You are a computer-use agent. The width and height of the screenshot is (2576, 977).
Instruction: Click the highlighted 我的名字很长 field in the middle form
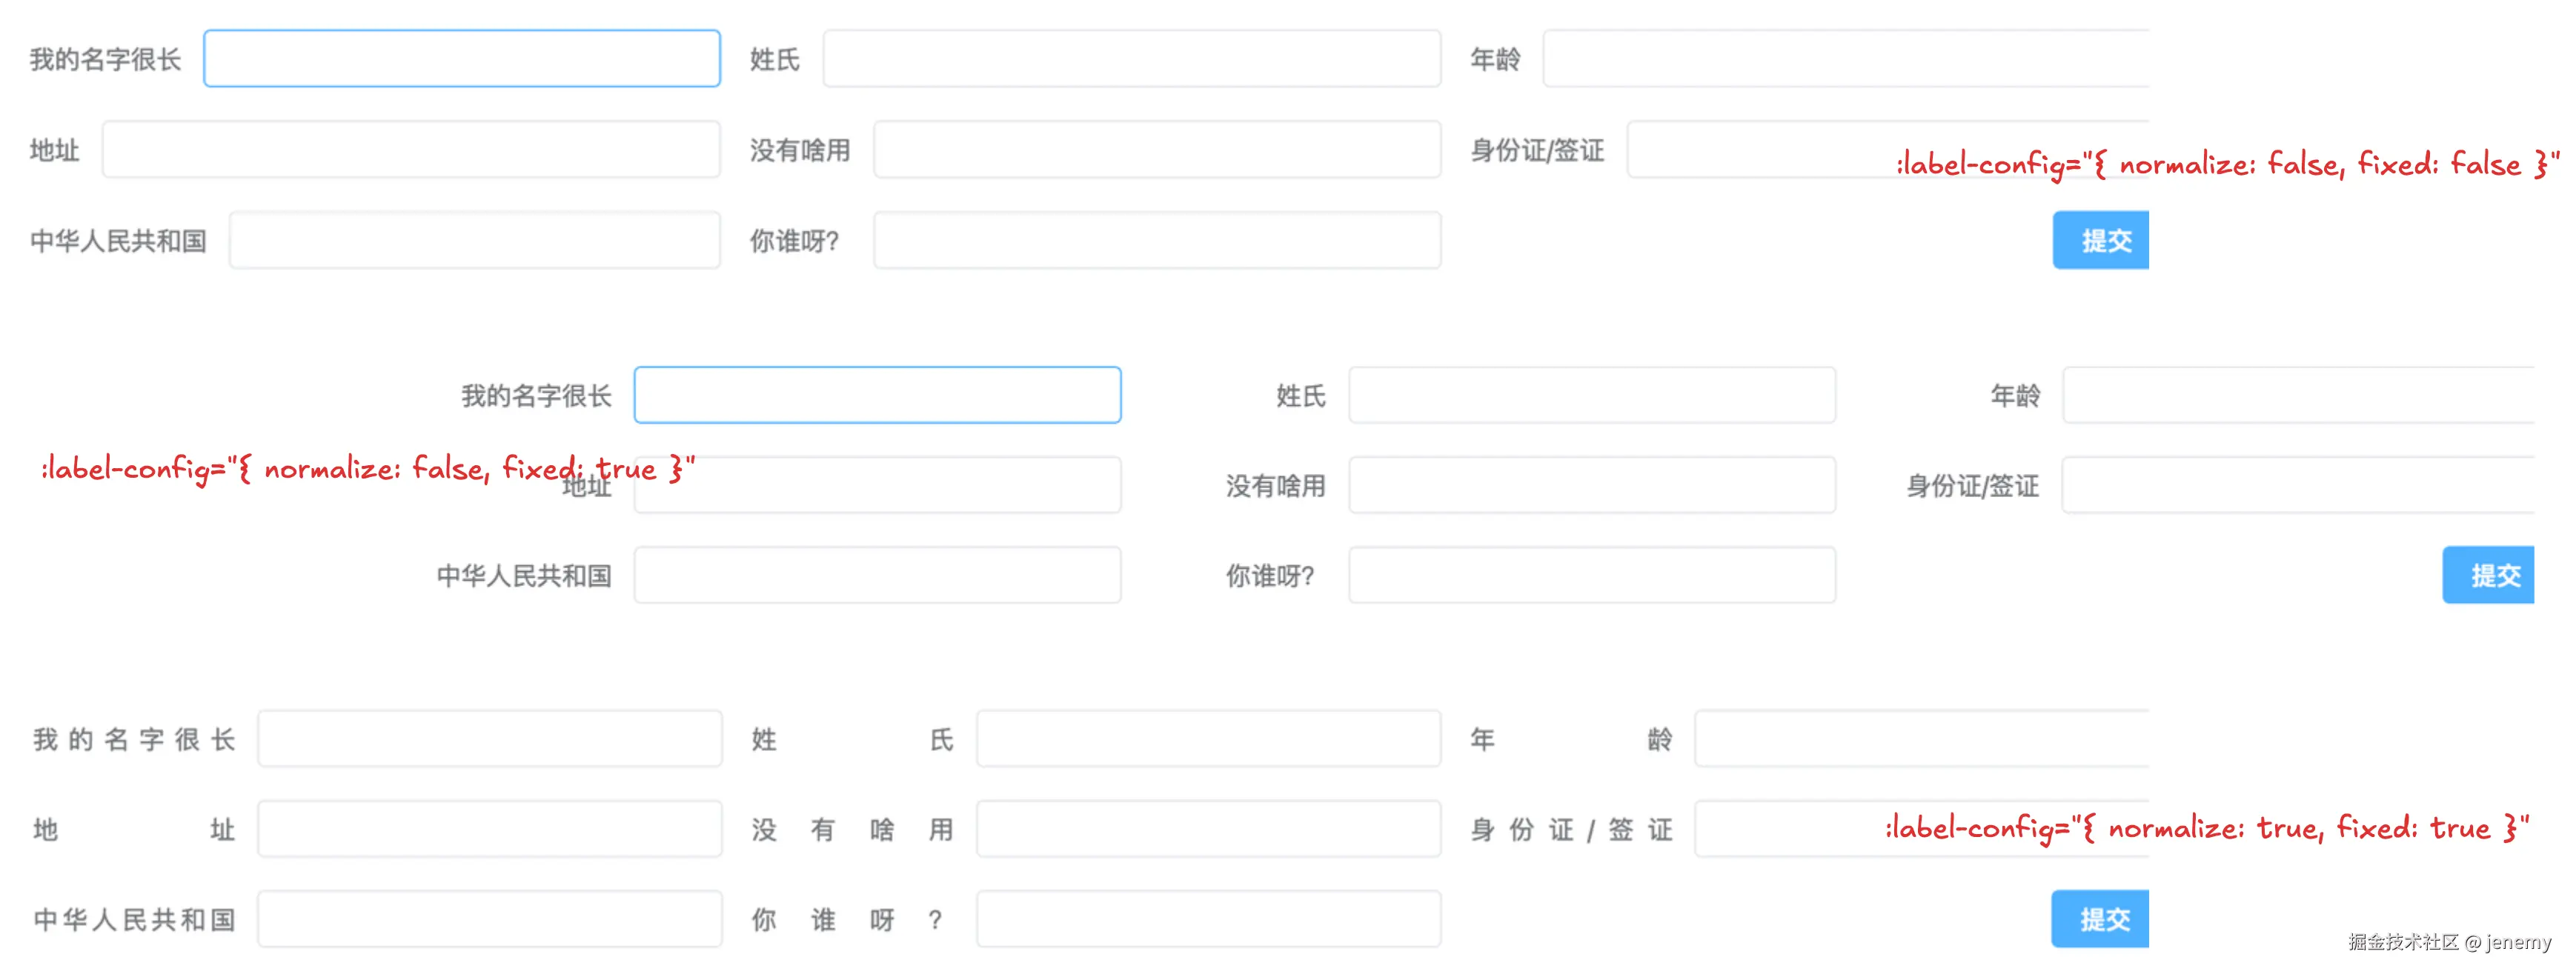click(877, 395)
